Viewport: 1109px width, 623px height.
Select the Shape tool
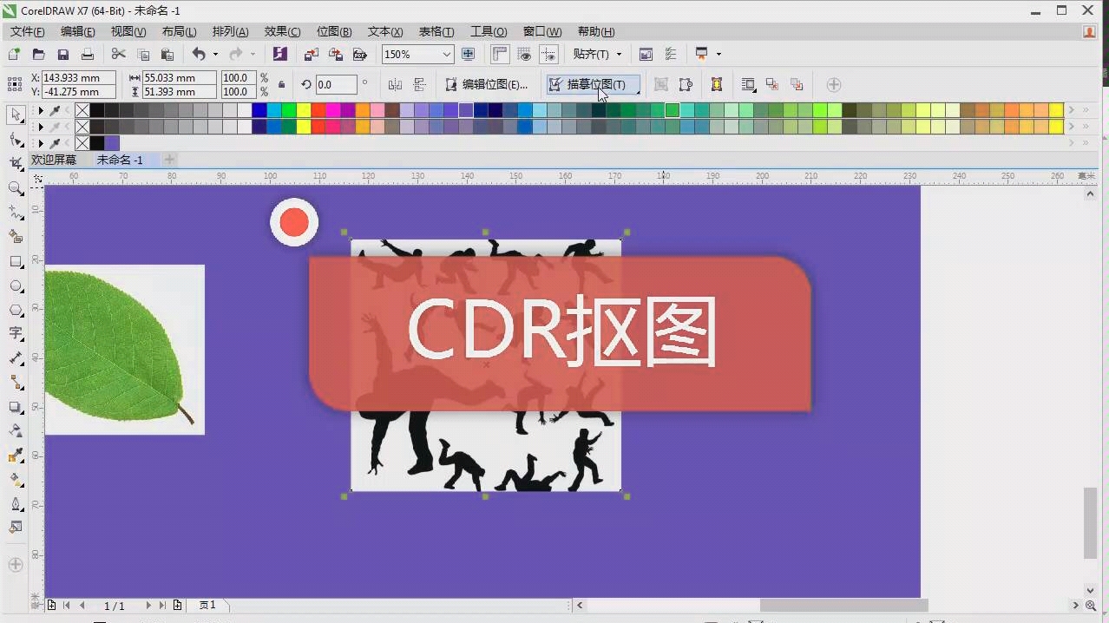pyautogui.click(x=15, y=140)
